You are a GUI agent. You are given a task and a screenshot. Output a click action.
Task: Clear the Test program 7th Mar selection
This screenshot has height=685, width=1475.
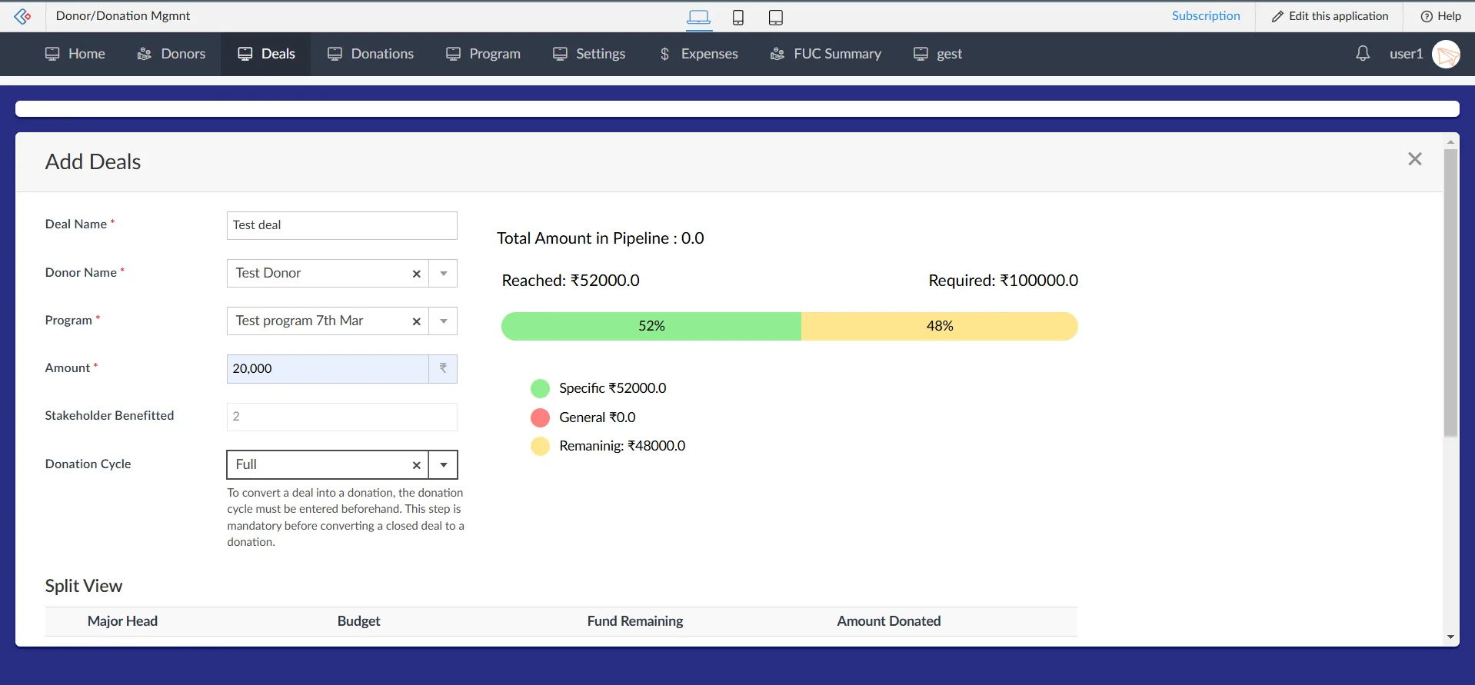(416, 321)
